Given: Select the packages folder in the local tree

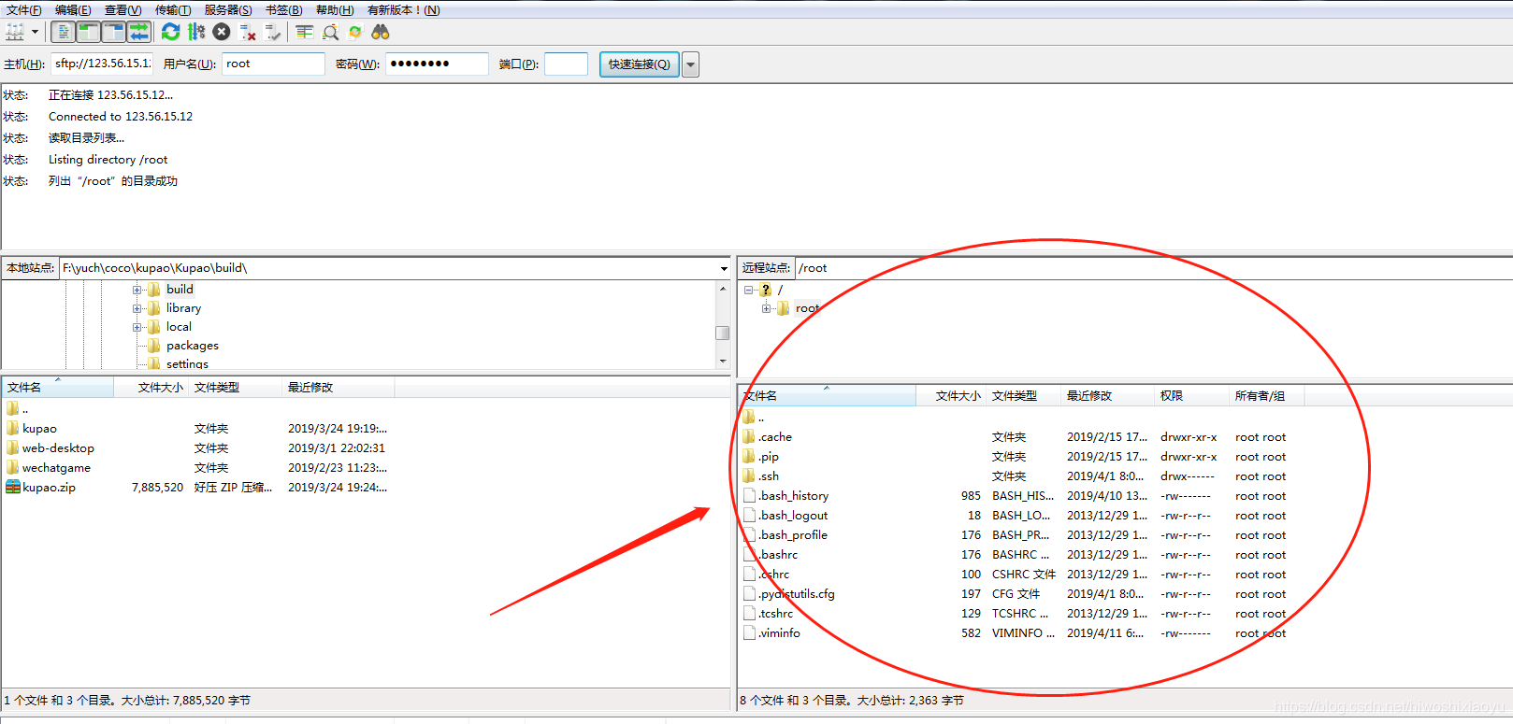Looking at the screenshot, I should (192, 346).
